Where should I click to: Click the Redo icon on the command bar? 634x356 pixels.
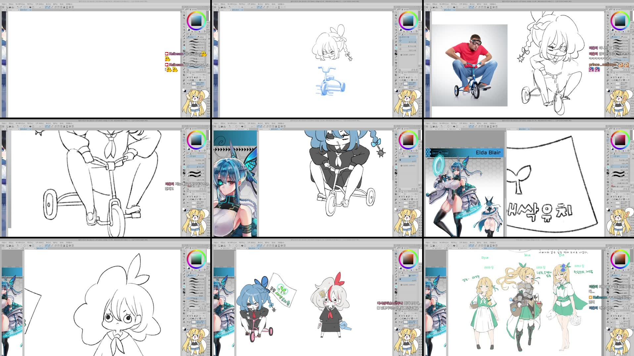pyautogui.click(x=20, y=7)
